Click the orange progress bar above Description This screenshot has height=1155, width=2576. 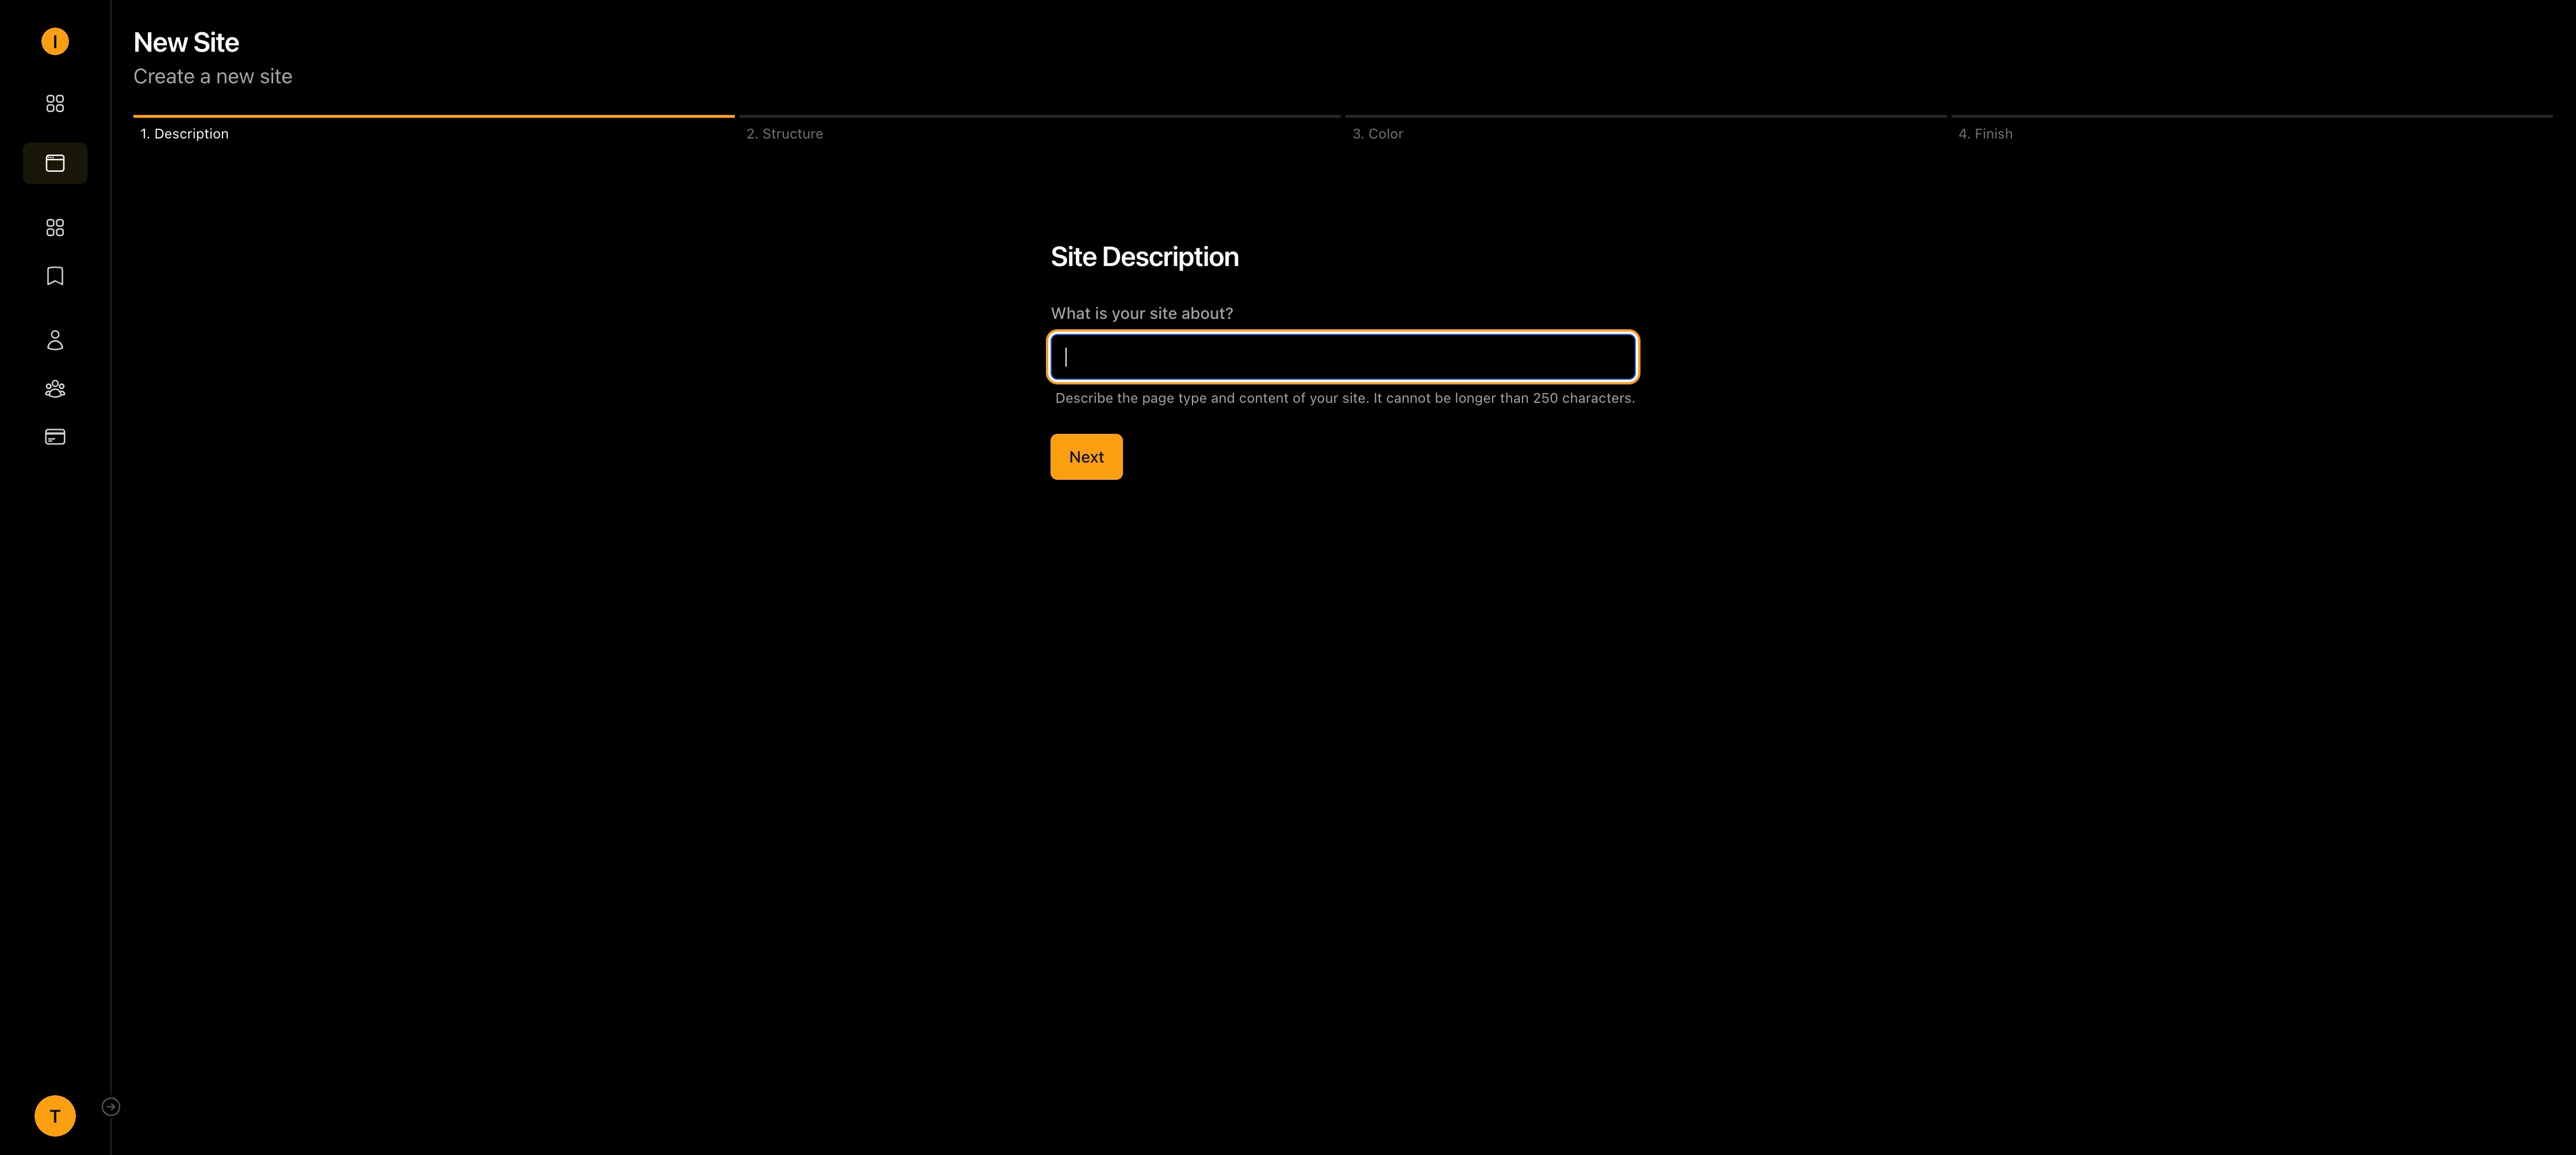434,117
